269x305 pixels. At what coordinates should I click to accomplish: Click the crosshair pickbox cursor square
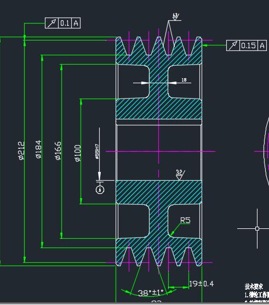pyautogui.click(x=257, y=228)
